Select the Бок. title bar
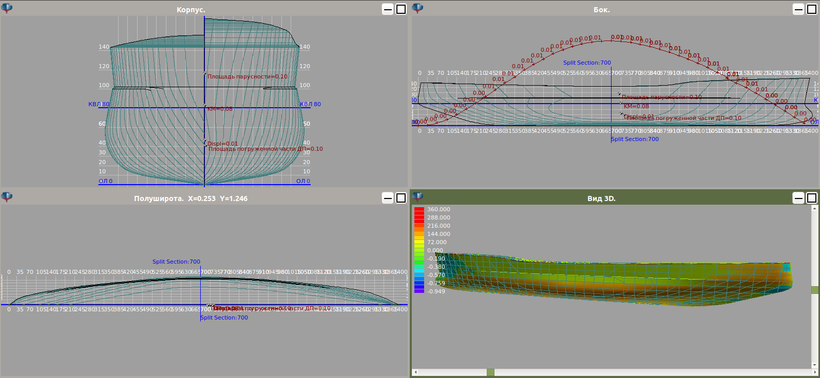This screenshot has width=820, height=378. tap(602, 10)
